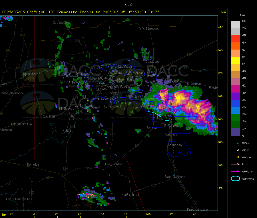This screenshot has height=218, width=257.
Task: Click the magenta eb+bip arrow legend icon
Action: [235, 172]
